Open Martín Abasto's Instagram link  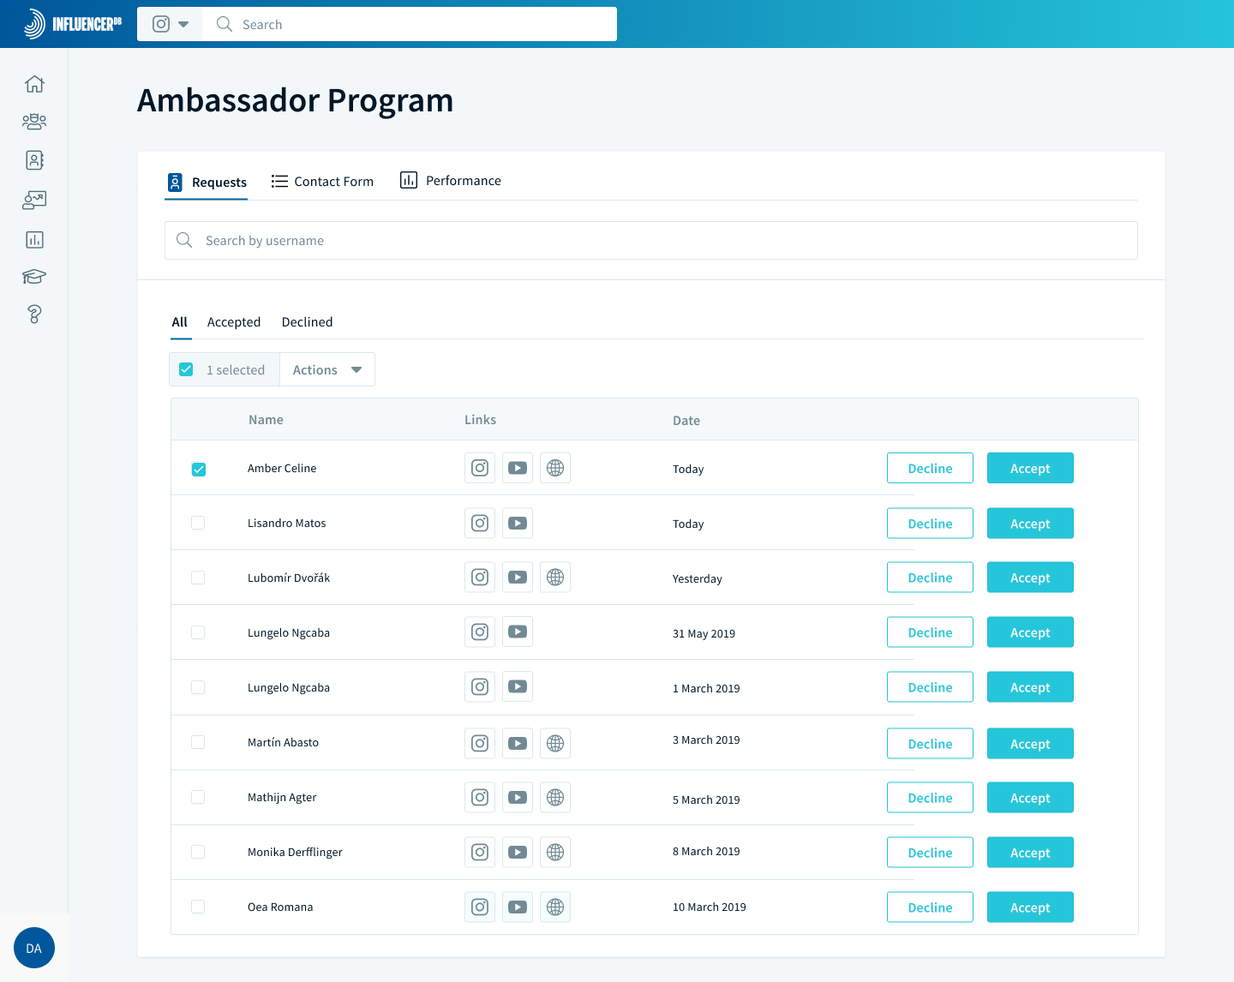pos(480,744)
